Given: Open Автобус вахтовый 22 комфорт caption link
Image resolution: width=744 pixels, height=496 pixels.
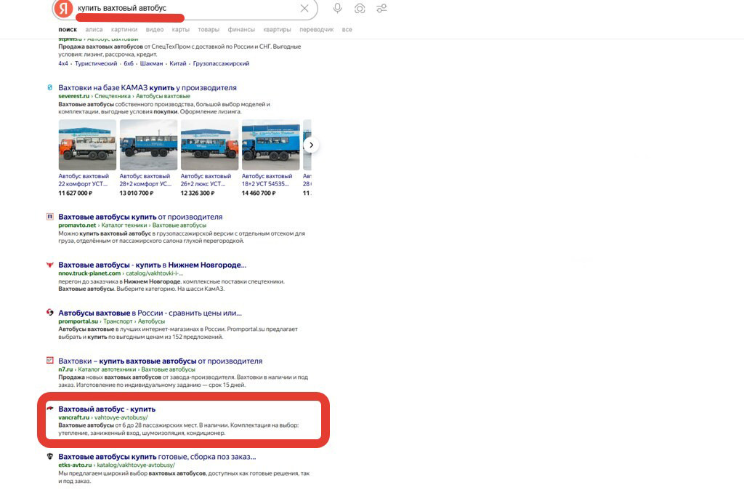Looking at the screenshot, I should click(84, 180).
